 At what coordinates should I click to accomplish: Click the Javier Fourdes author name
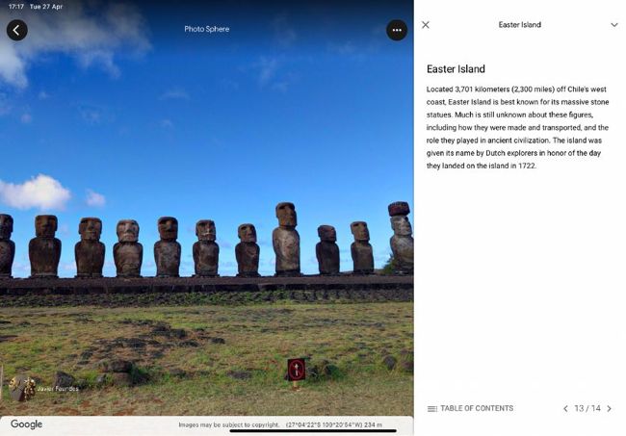[x=58, y=389]
